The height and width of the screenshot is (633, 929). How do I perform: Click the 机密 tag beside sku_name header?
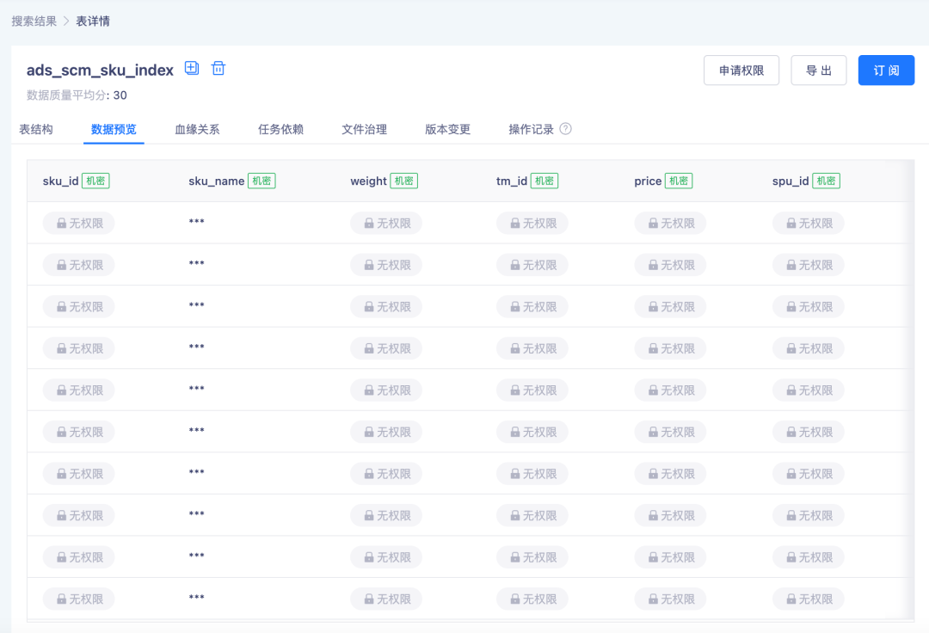click(261, 181)
